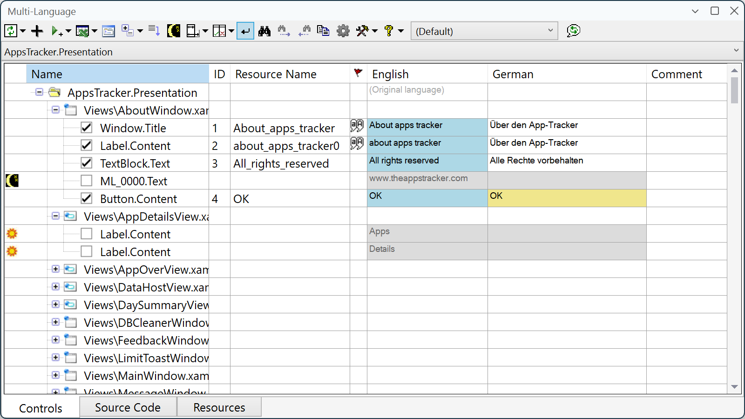Image resolution: width=745 pixels, height=419 pixels.
Task: Open dropdown arrow next to refresh icon
Action: (x=22, y=32)
